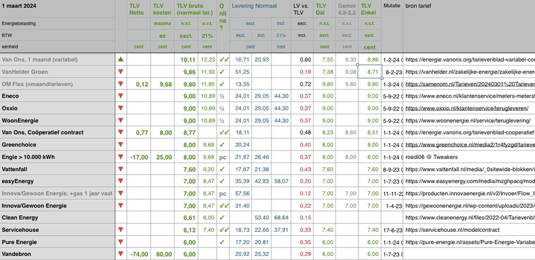
Task: Select the 'Clean Energy' supplier name cell
Action: [x=58, y=217]
